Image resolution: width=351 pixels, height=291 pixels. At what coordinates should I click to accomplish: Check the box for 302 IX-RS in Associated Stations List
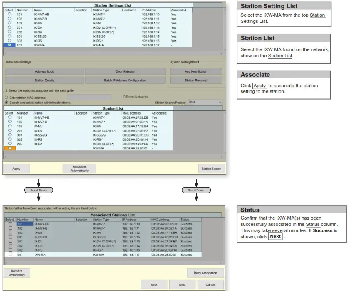(10, 250)
